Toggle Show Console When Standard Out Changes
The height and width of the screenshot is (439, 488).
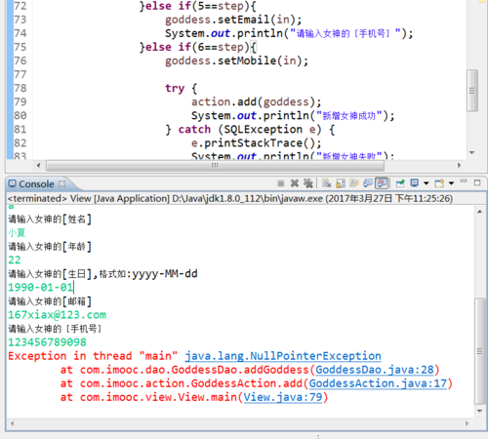[368, 183]
